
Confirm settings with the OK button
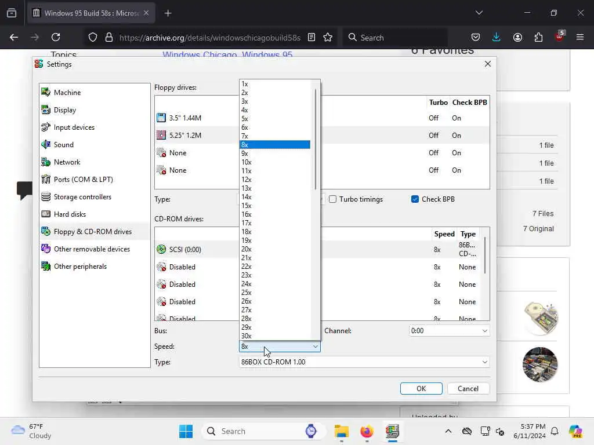tap(421, 389)
